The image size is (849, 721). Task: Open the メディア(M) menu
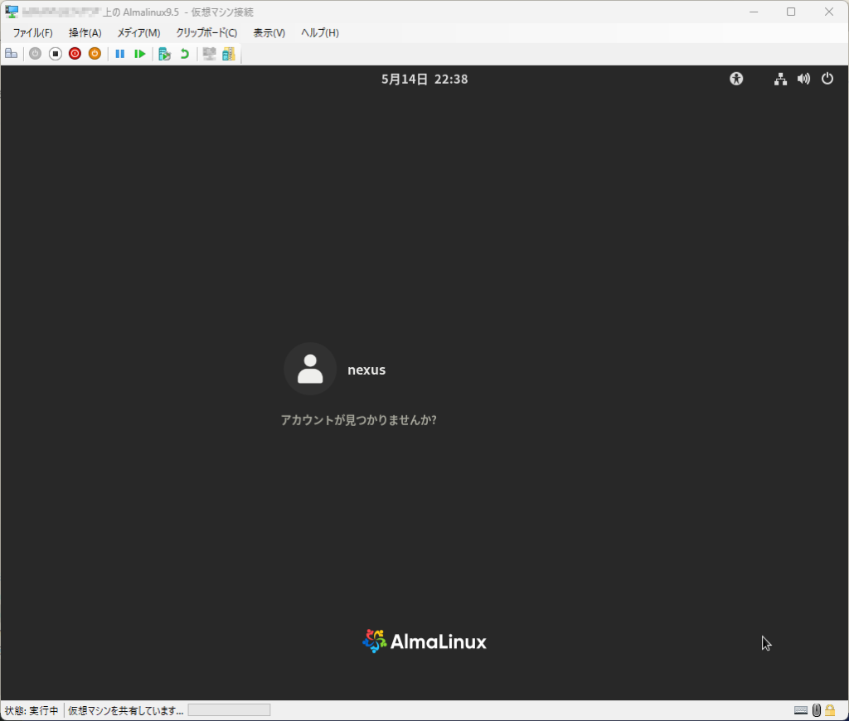(138, 33)
